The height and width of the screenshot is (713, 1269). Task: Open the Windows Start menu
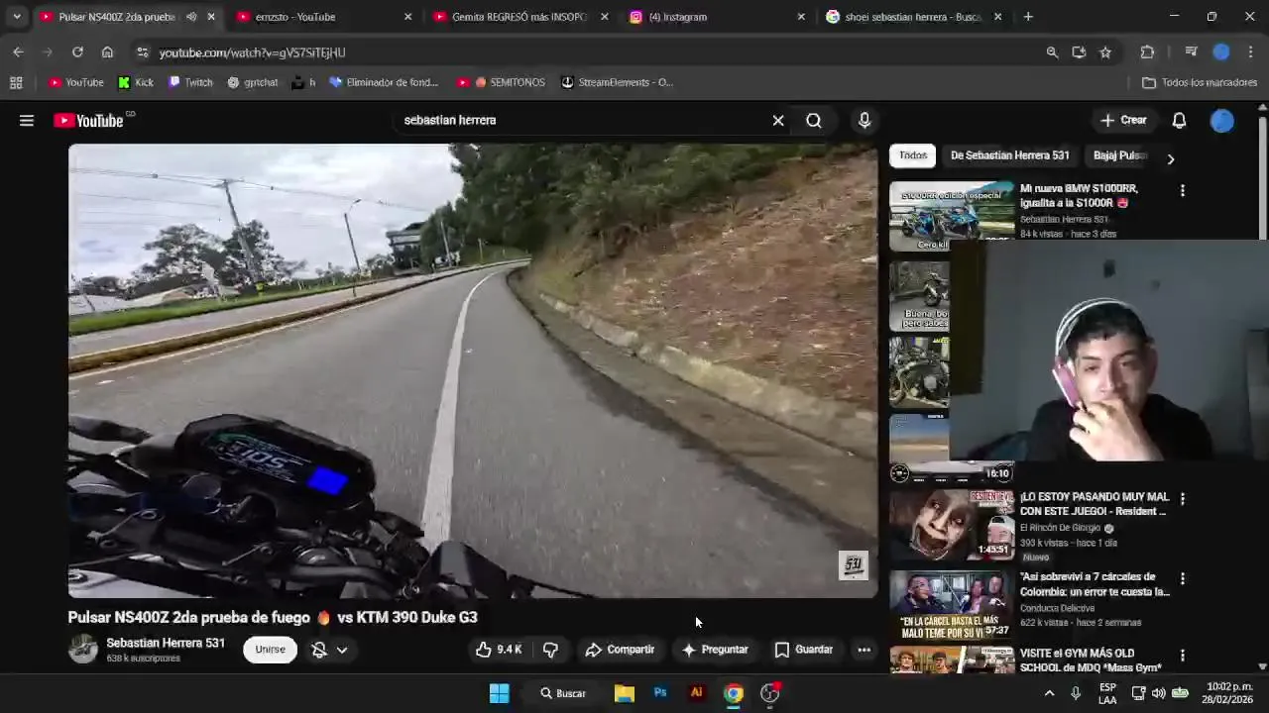click(500, 693)
